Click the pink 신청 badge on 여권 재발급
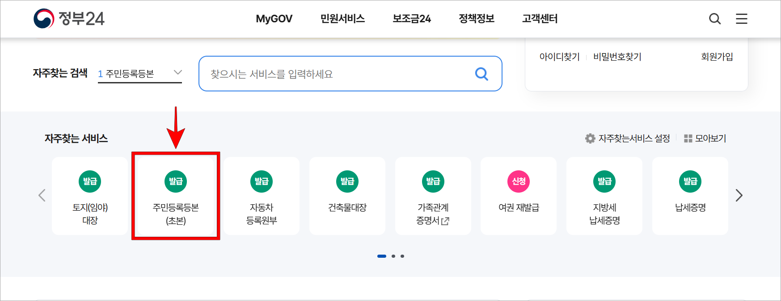The width and height of the screenshot is (781, 301). [x=518, y=181]
